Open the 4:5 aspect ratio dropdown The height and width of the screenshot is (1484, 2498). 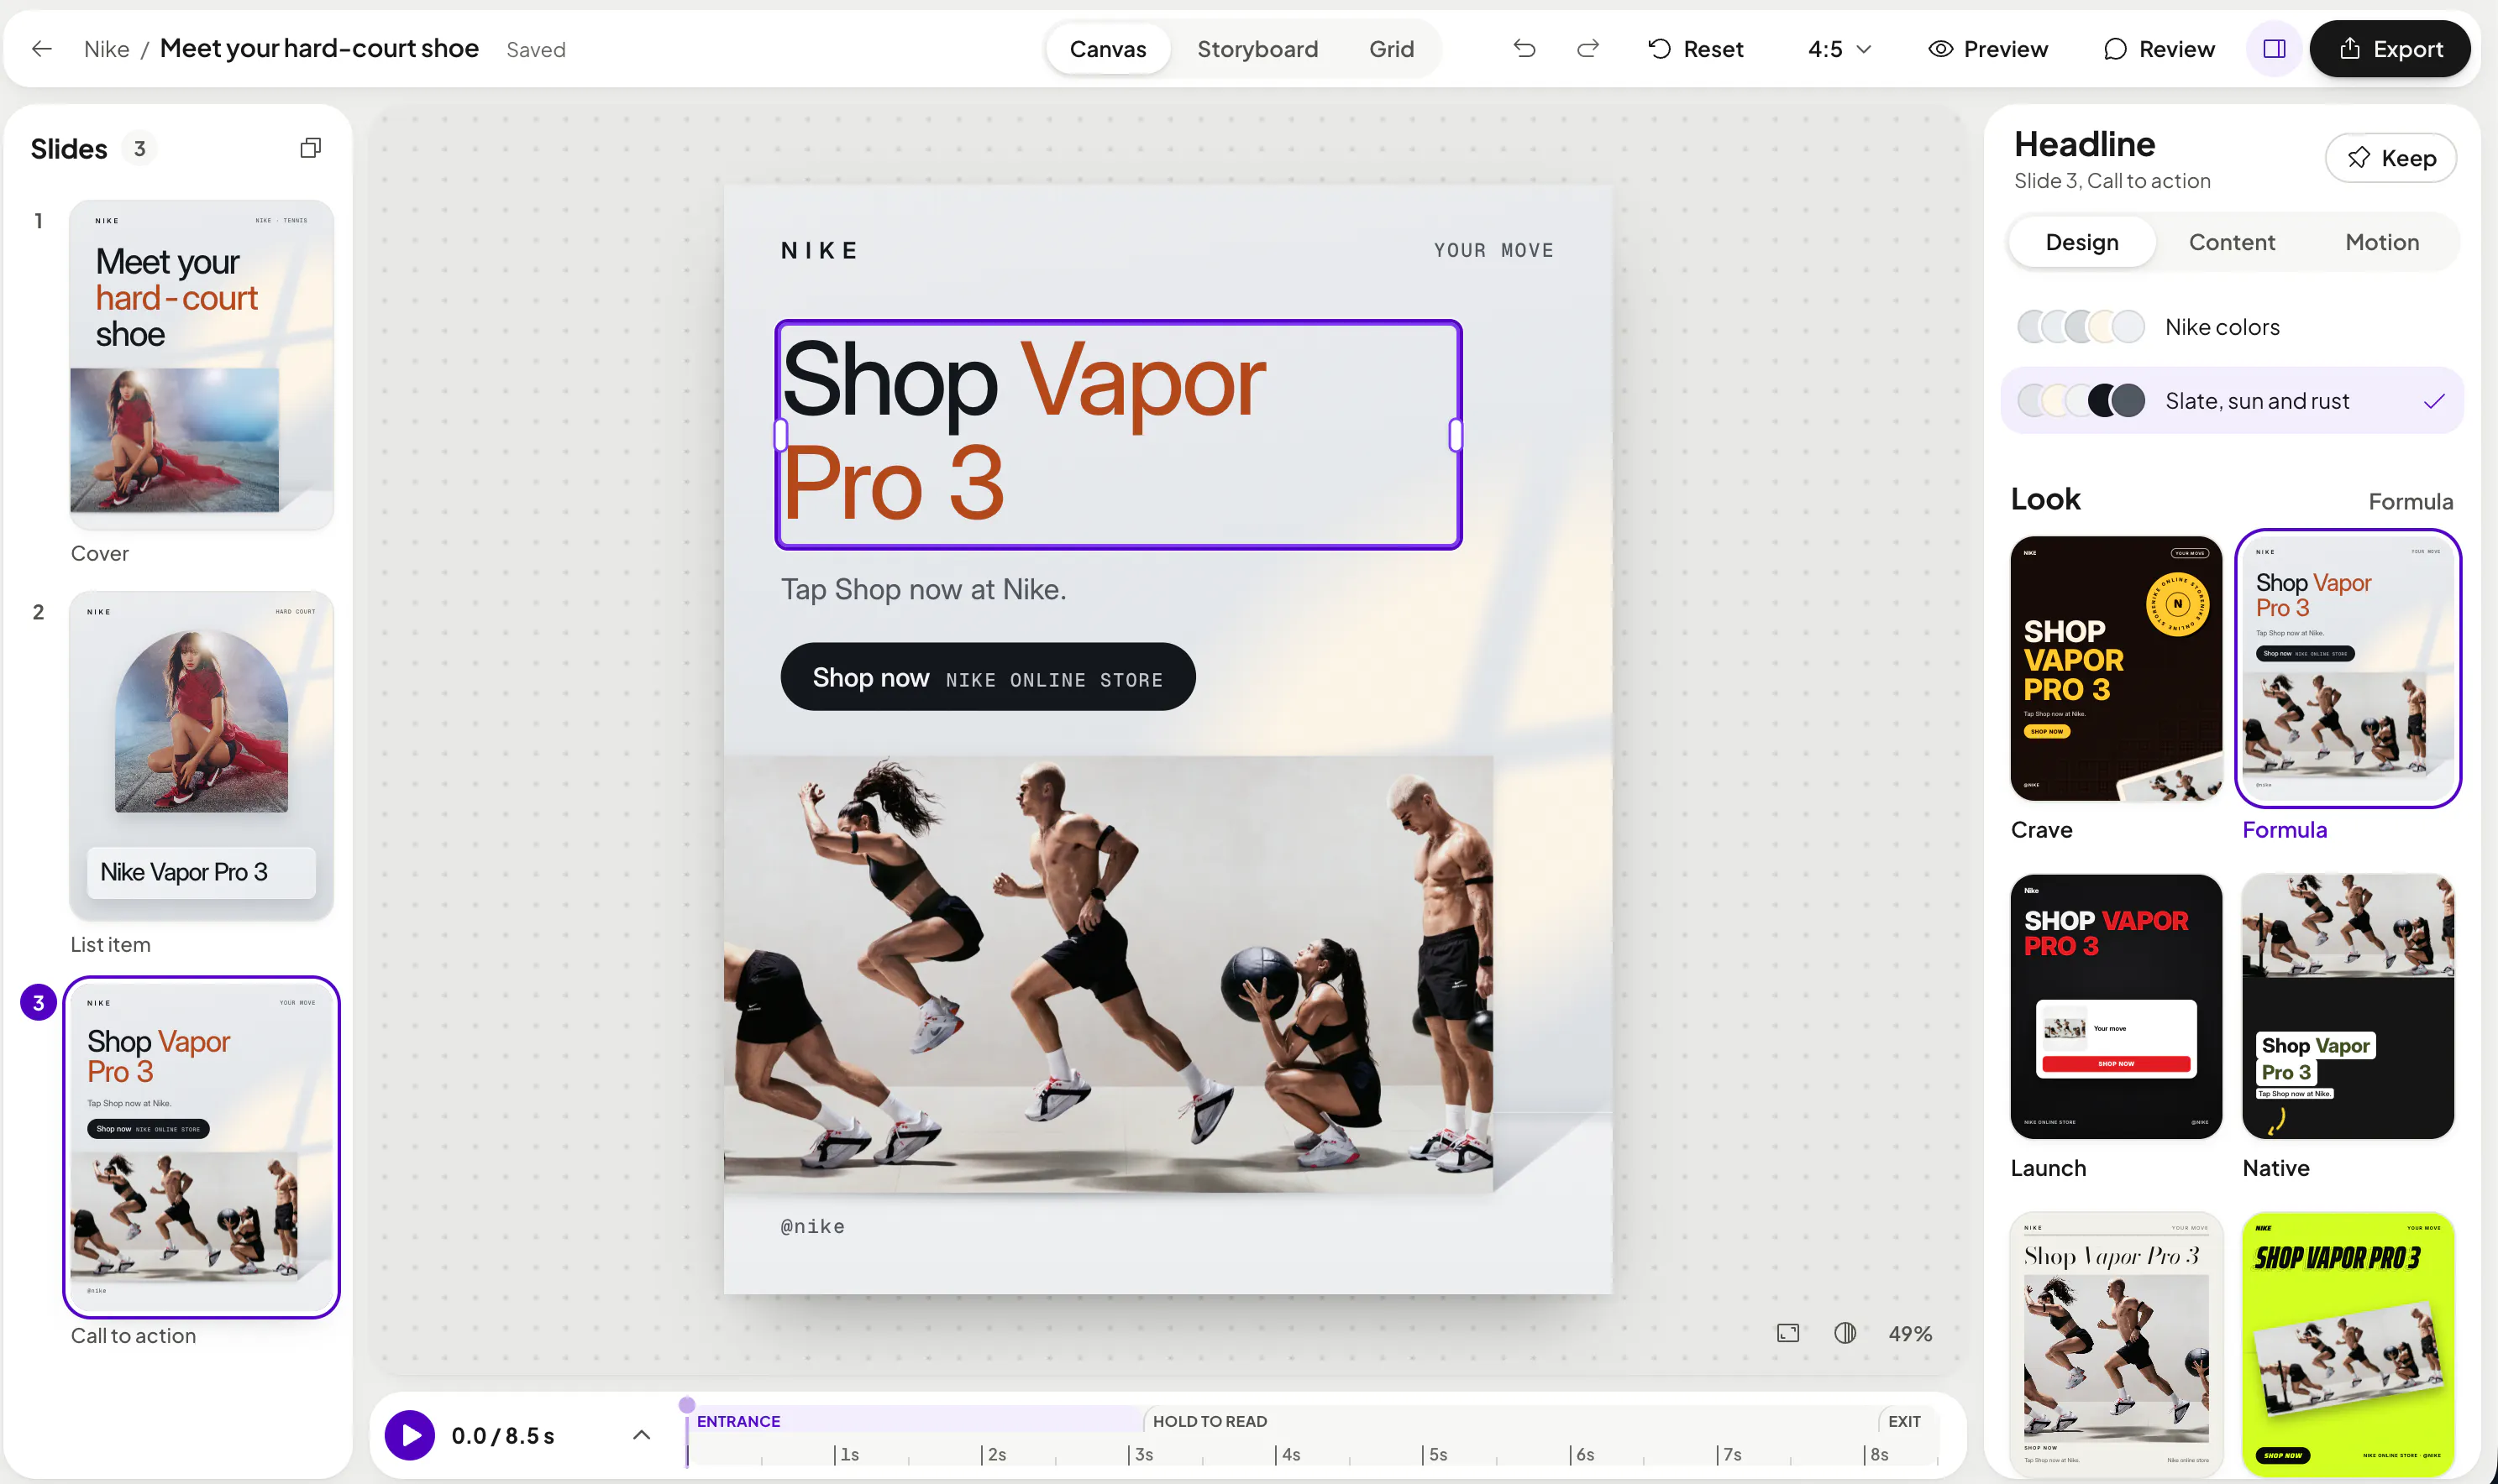tap(1839, 49)
